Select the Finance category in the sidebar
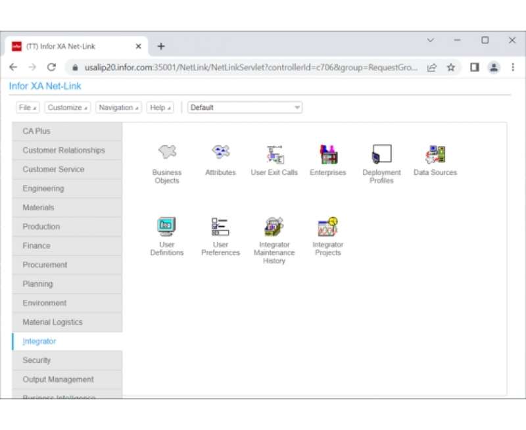Viewport: 526px width, 430px height. click(37, 245)
